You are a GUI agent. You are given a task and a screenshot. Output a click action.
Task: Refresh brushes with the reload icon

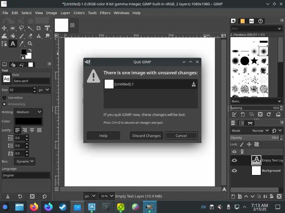point(269,115)
